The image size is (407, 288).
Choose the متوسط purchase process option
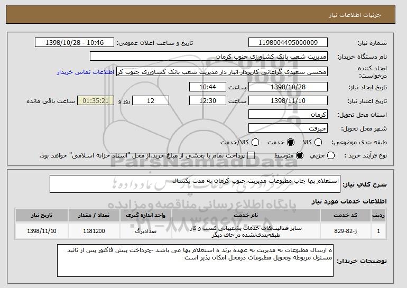300,156
